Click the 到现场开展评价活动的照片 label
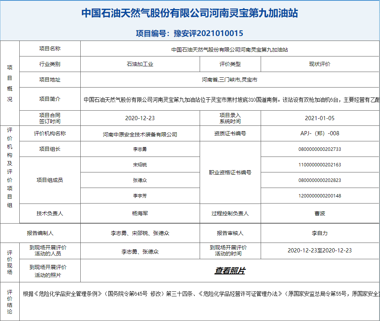 pos(48,271)
